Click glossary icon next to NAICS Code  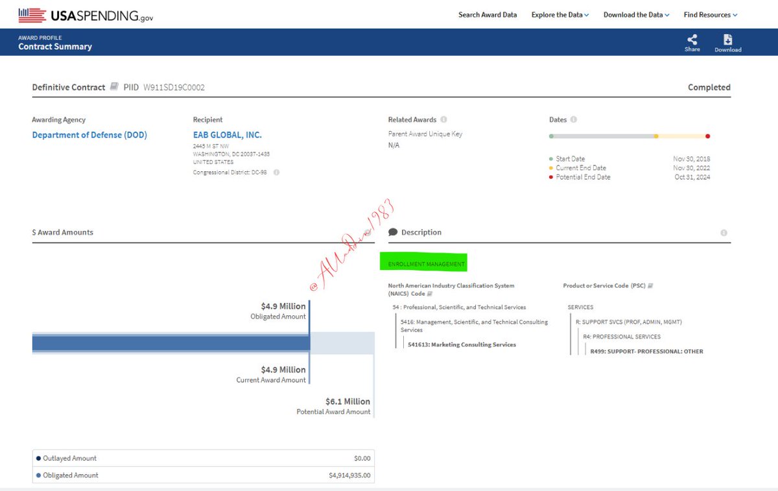[x=429, y=294]
